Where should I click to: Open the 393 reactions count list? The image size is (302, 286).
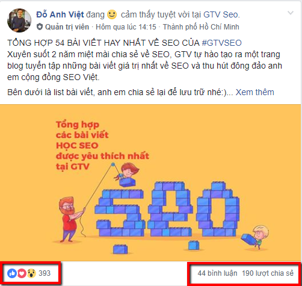[x=45, y=273]
